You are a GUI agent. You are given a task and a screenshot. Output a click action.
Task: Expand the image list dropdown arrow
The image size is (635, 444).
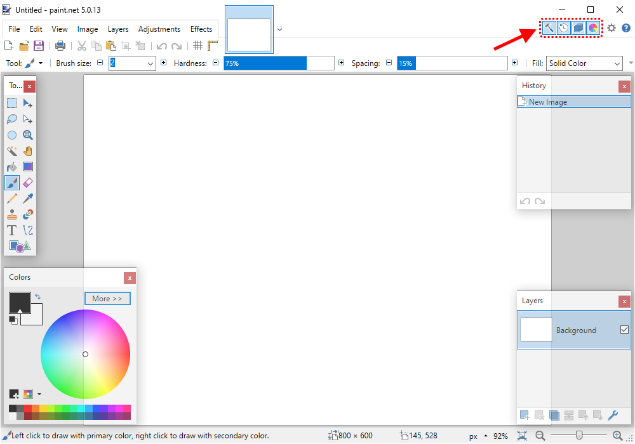click(279, 29)
